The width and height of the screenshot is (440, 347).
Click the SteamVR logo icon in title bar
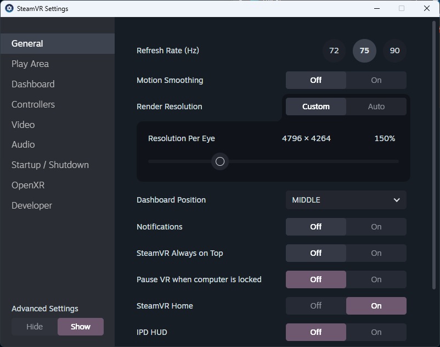pos(9,8)
